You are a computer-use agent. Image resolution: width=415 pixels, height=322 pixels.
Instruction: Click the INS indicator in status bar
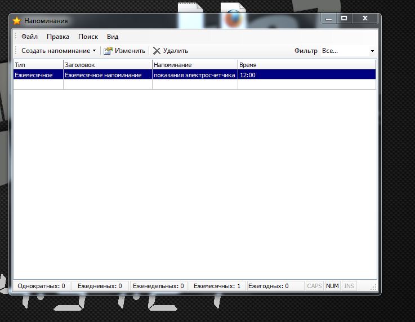pos(349,286)
